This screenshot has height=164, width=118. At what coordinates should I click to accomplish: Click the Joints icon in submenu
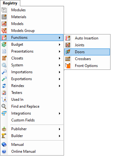(x=68, y=45)
